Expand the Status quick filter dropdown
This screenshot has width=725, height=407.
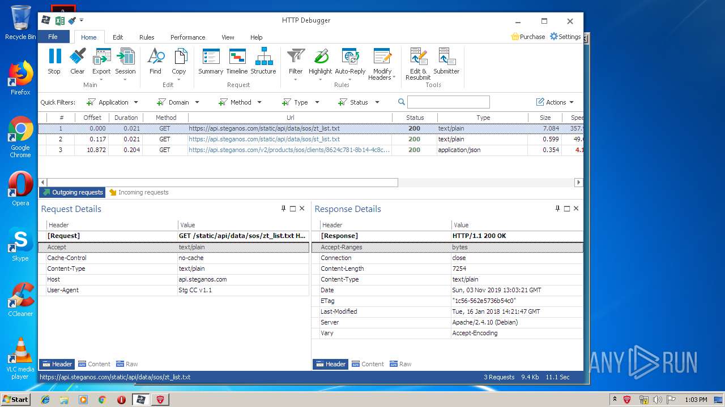tap(377, 102)
